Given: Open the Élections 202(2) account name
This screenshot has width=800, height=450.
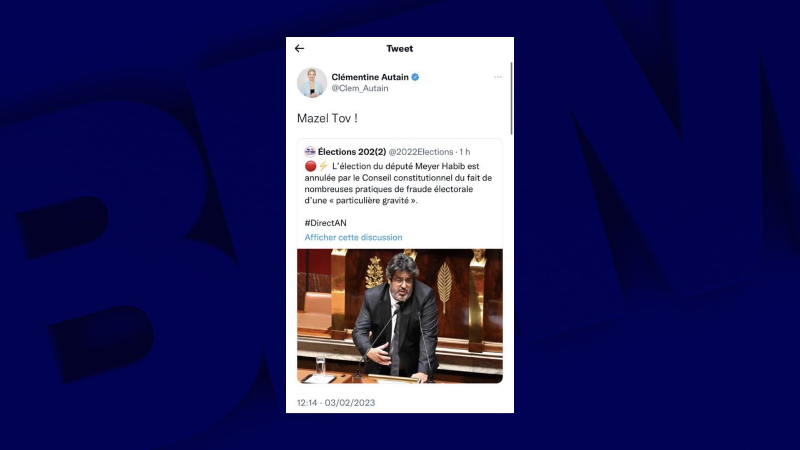Looking at the screenshot, I should tap(352, 152).
